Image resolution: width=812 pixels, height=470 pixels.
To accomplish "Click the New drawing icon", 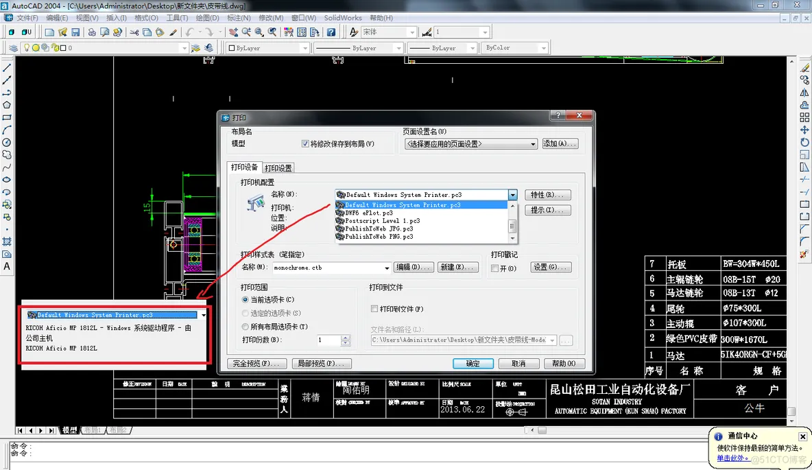I will (49, 32).
